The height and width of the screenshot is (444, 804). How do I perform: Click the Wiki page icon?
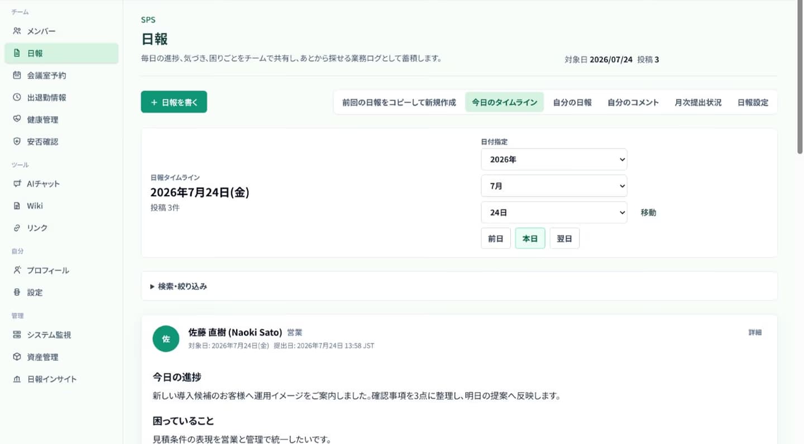coord(17,206)
